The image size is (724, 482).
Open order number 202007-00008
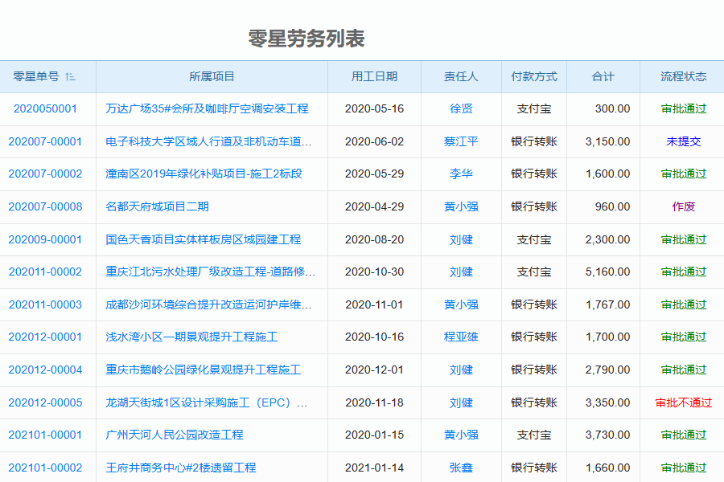45,206
